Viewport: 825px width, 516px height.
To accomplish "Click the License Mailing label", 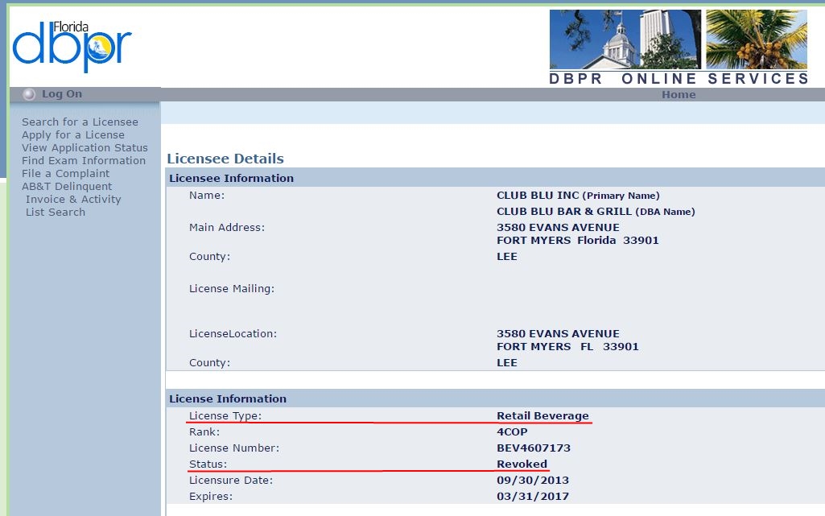I will click(232, 289).
